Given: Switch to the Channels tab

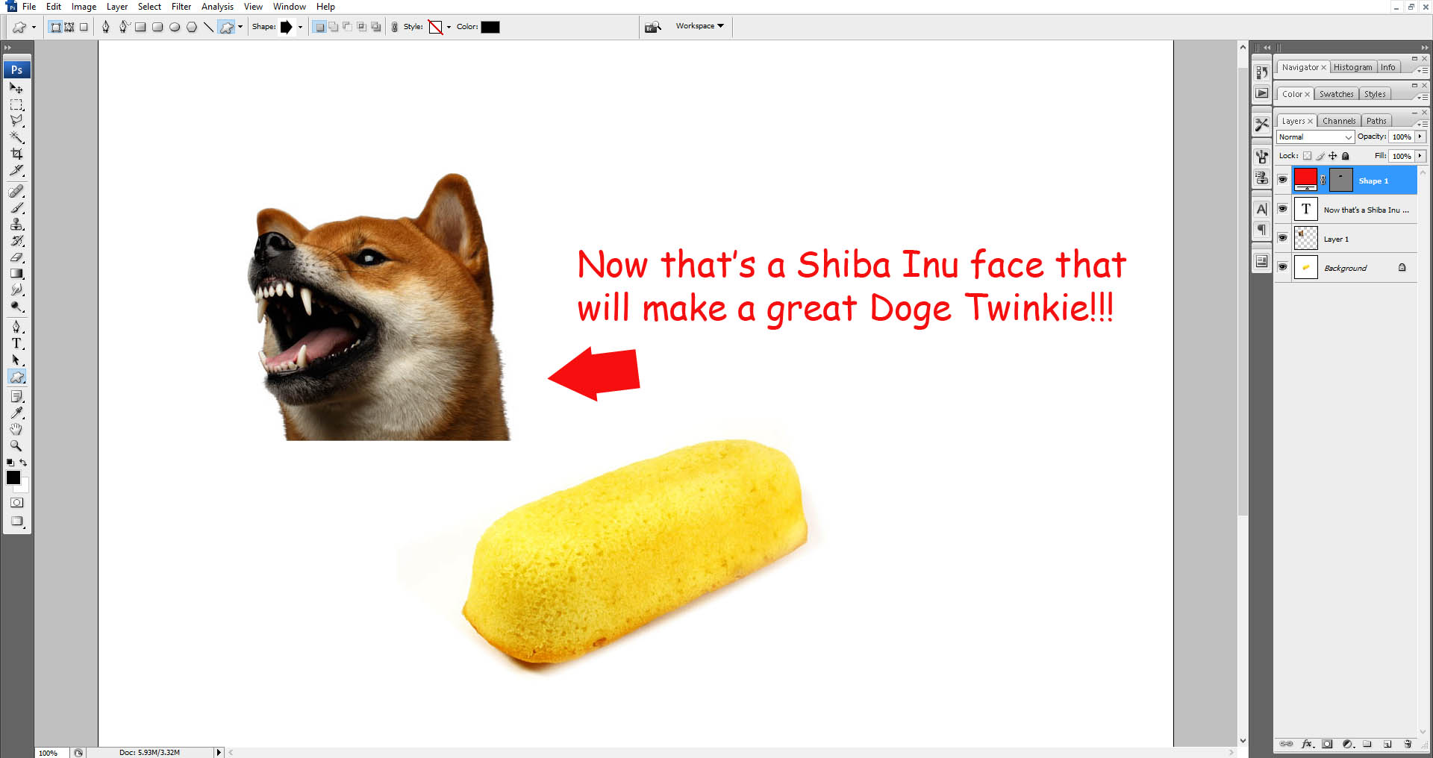Looking at the screenshot, I should (x=1339, y=121).
